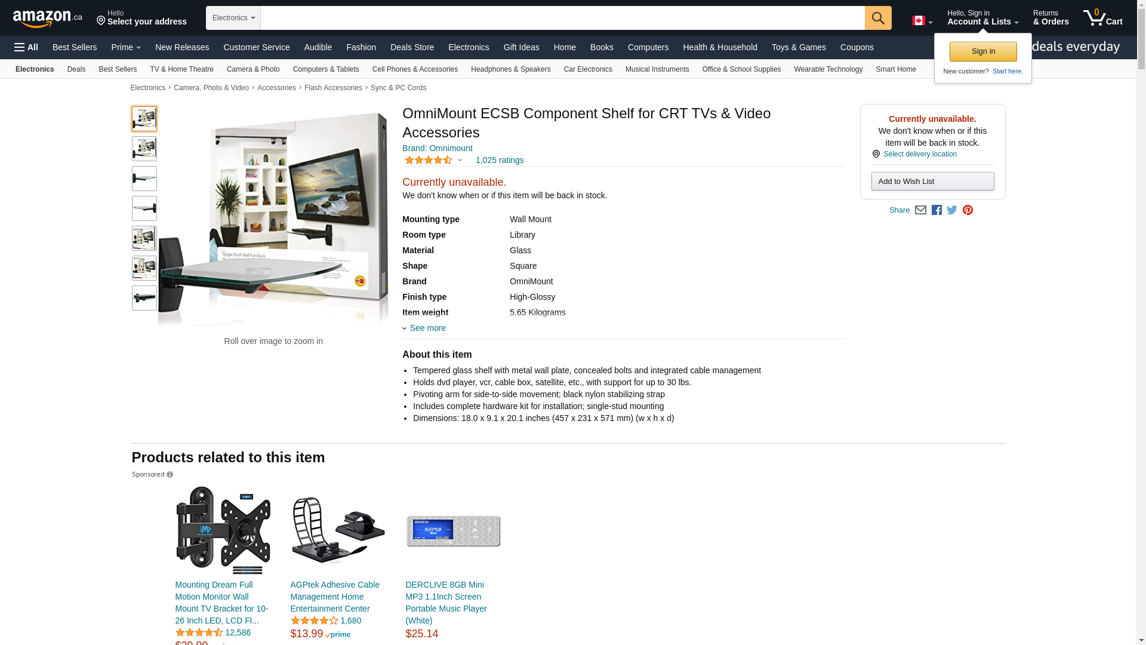The image size is (1146, 645).
Task: Share via the Twitter icon
Action: tap(952, 210)
